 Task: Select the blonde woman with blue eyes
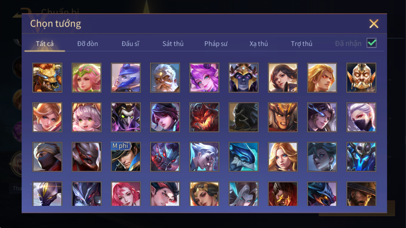click(x=283, y=157)
